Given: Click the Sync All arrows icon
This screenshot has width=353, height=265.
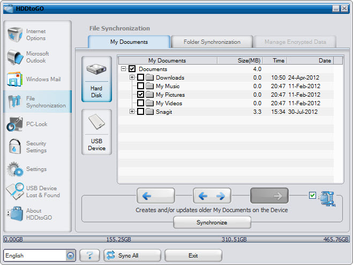Looking at the screenshot, I should [x=110, y=255].
